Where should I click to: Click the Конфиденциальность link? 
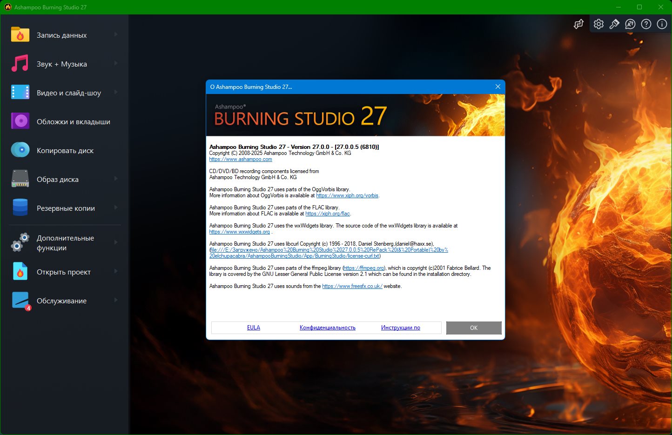coord(327,328)
